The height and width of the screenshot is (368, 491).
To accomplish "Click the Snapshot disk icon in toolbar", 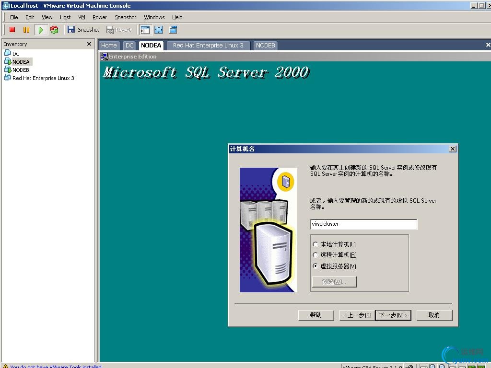I will tap(71, 30).
